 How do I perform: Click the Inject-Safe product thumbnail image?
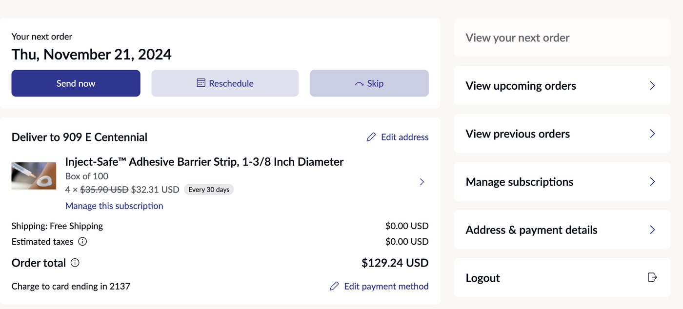(x=34, y=176)
